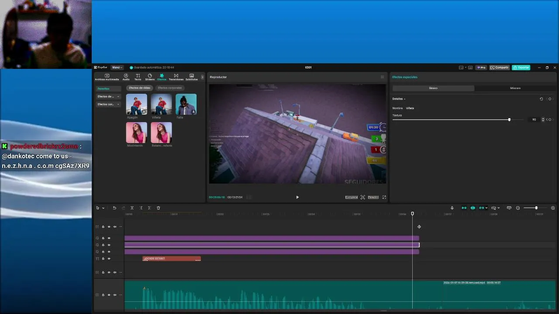The image size is (559, 314).
Task: Hide the selected effect track
Action: [109, 245]
